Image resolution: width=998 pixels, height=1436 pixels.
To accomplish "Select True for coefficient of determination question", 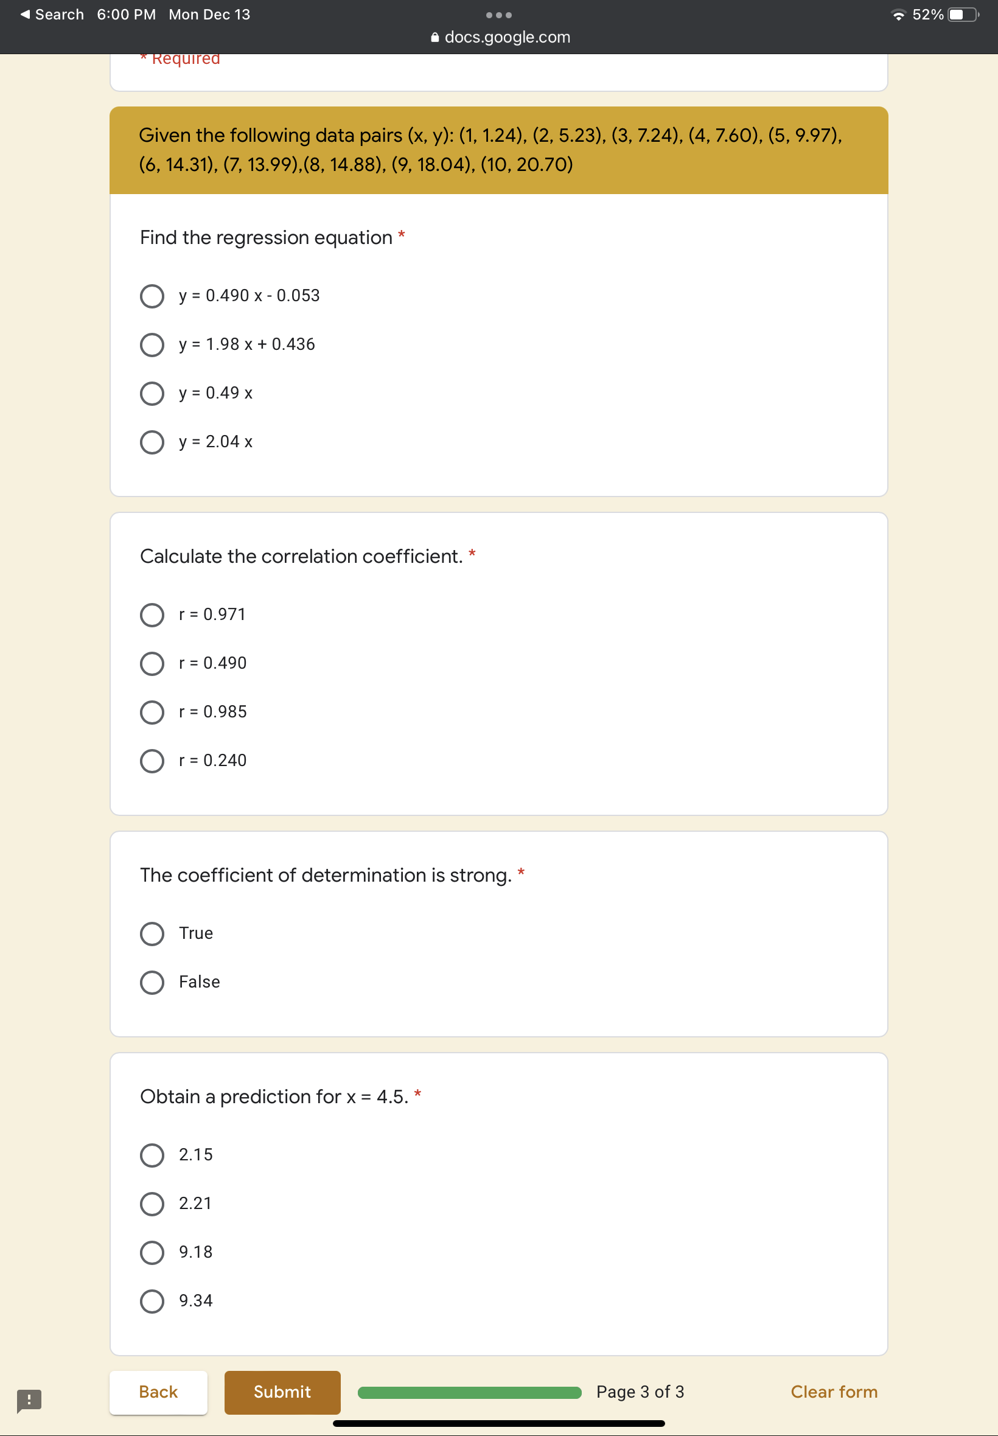I will tap(152, 934).
